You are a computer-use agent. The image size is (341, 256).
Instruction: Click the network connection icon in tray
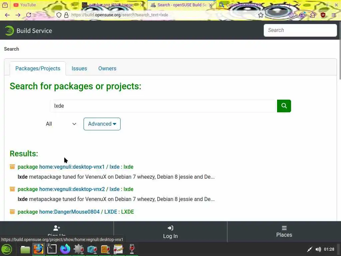pyautogui.click(x=309, y=249)
